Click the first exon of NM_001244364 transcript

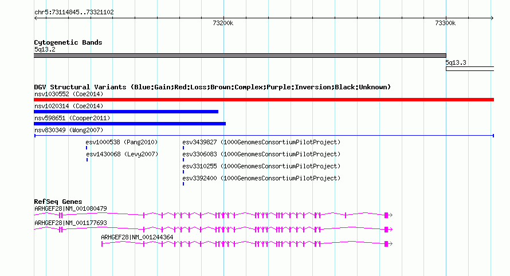click(102, 244)
